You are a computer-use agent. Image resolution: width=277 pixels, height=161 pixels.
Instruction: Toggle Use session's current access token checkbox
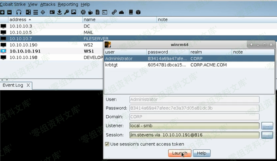click(x=107, y=144)
